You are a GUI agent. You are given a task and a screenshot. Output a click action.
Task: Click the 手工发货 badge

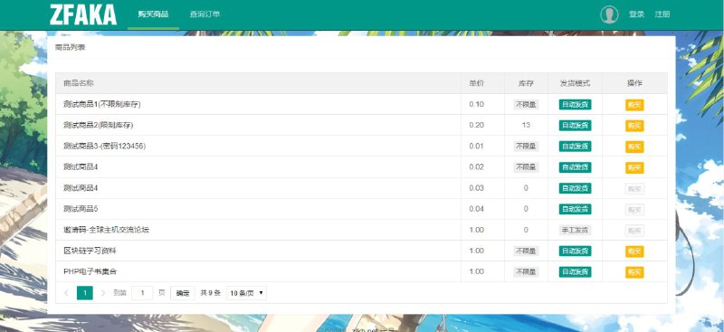(575, 230)
